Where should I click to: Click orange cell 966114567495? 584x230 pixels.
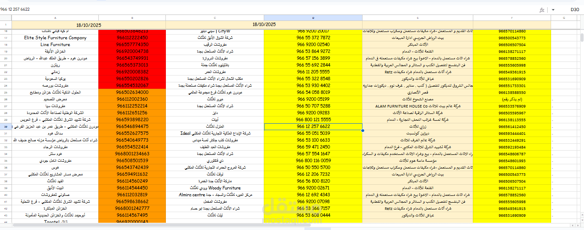pyautogui.click(x=132, y=215)
